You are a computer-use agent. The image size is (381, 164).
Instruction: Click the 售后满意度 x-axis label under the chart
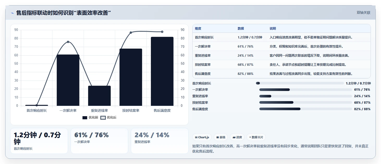[162, 110]
